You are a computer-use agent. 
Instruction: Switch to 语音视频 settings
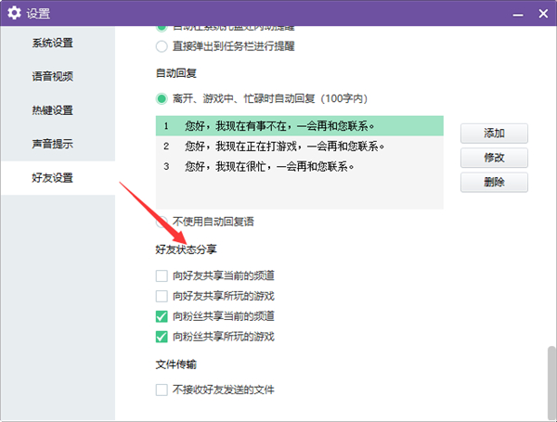tap(52, 77)
